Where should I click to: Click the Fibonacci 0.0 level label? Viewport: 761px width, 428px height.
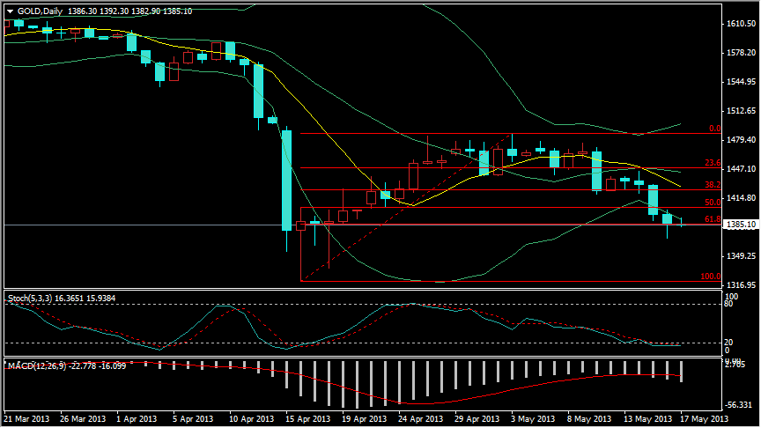tap(715, 129)
